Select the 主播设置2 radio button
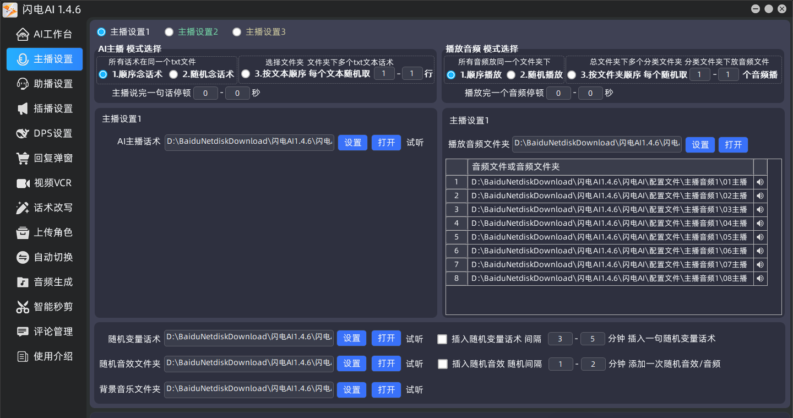Viewport: 793px width, 418px height. 169,32
